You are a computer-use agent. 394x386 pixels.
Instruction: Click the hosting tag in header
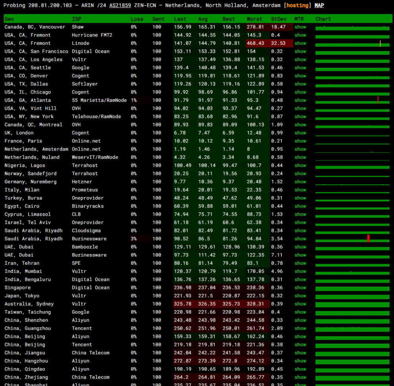pyautogui.click(x=297, y=5)
